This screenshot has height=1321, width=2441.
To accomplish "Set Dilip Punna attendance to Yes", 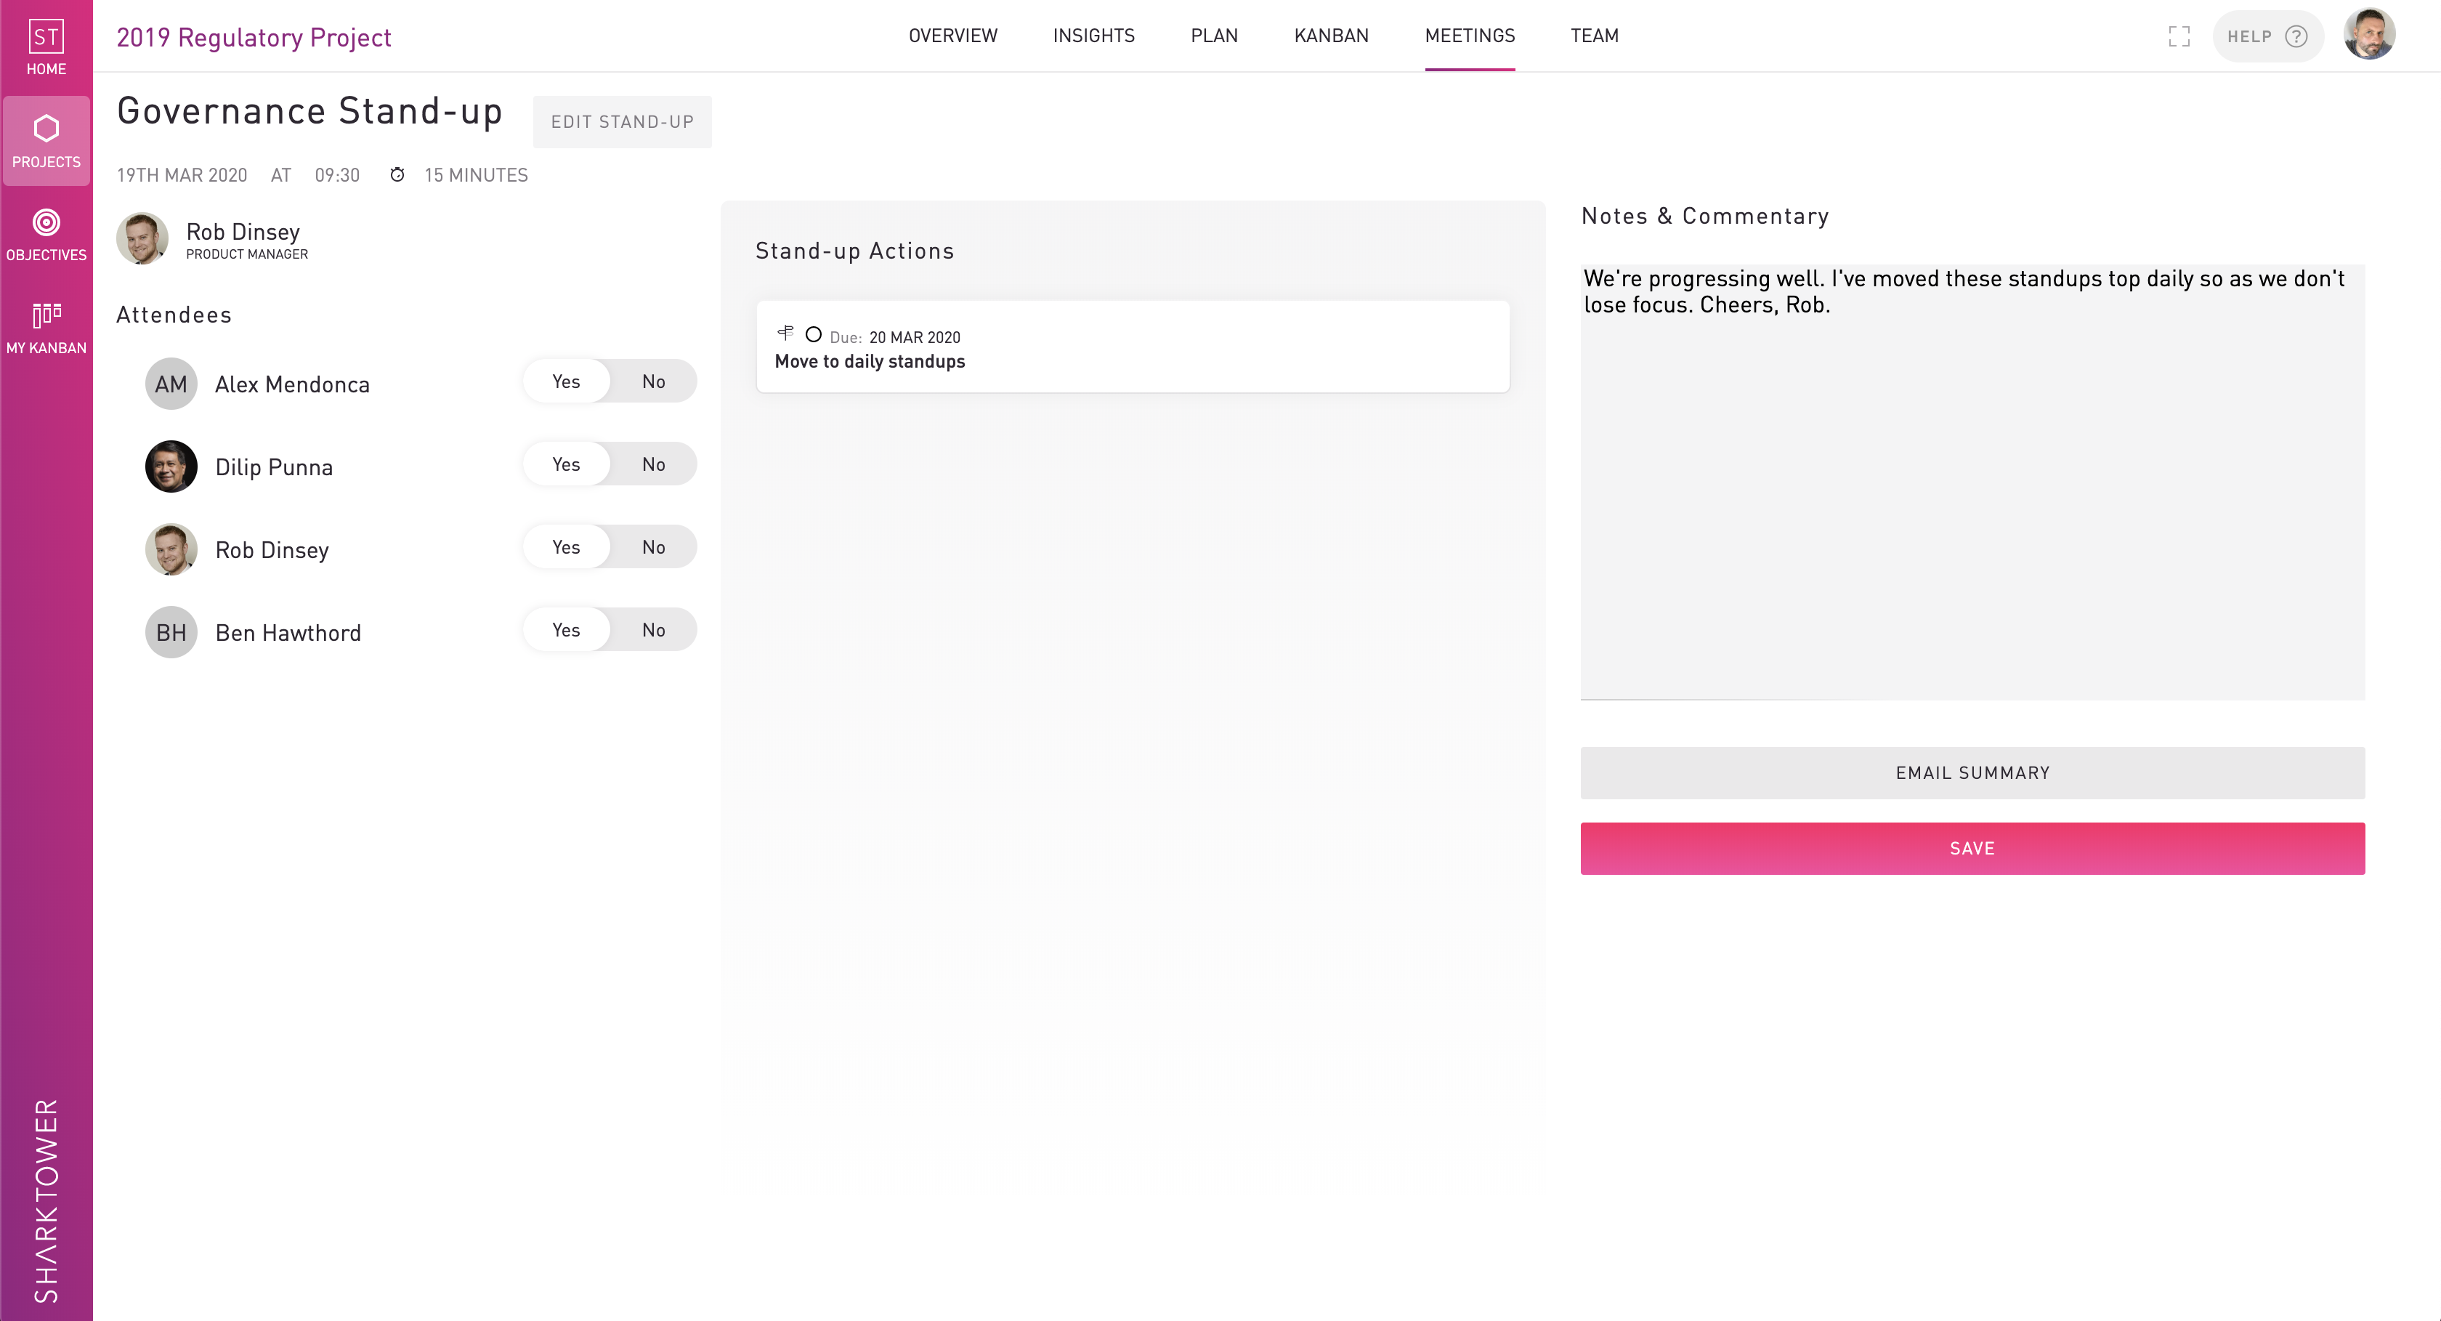I will coord(566,464).
